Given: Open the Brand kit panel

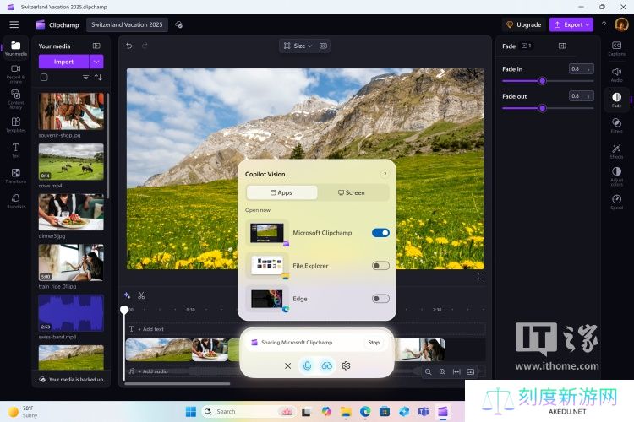Looking at the screenshot, I should 16,201.
